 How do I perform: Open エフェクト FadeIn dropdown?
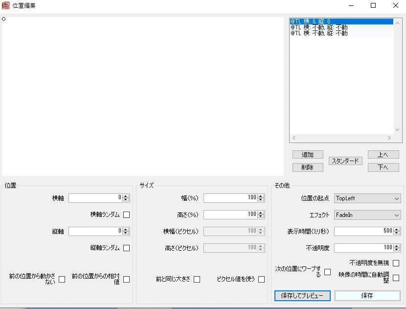point(367,215)
